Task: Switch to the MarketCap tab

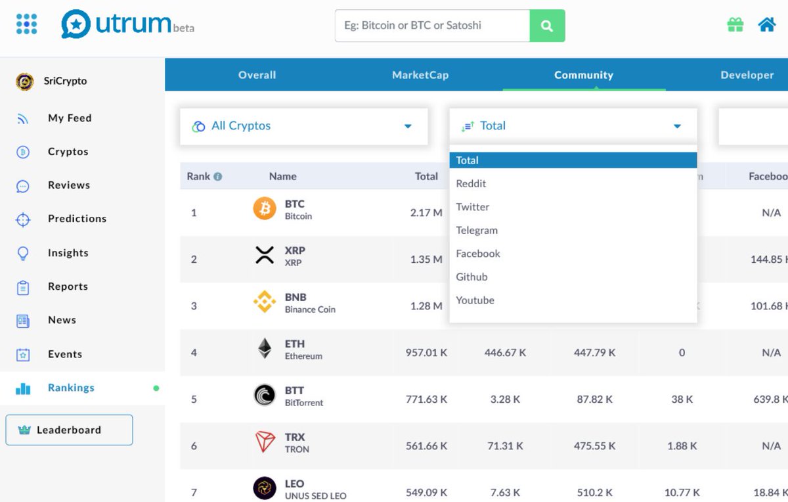Action: coord(420,75)
